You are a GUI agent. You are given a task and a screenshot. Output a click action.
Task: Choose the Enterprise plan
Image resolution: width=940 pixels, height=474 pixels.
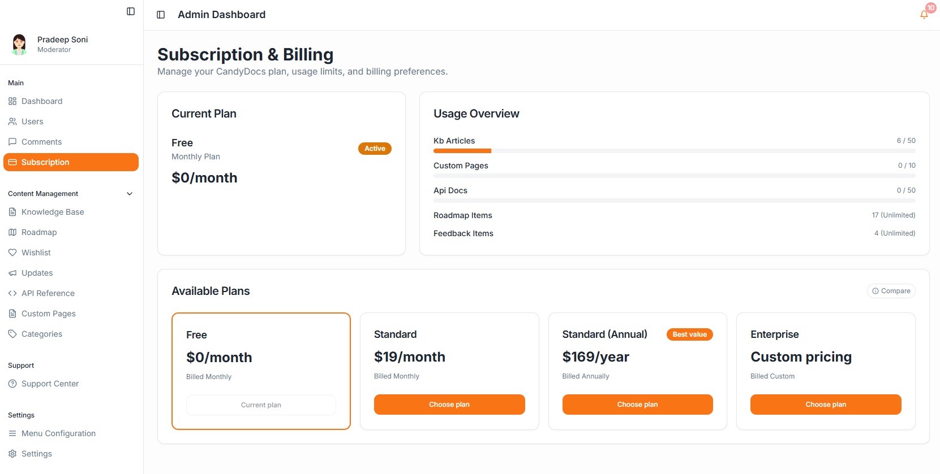coord(825,405)
